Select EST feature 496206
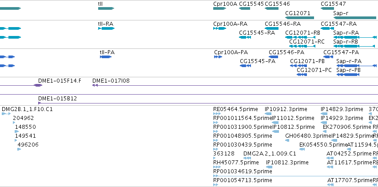This screenshot has width=378, height=187. tap(19, 149)
